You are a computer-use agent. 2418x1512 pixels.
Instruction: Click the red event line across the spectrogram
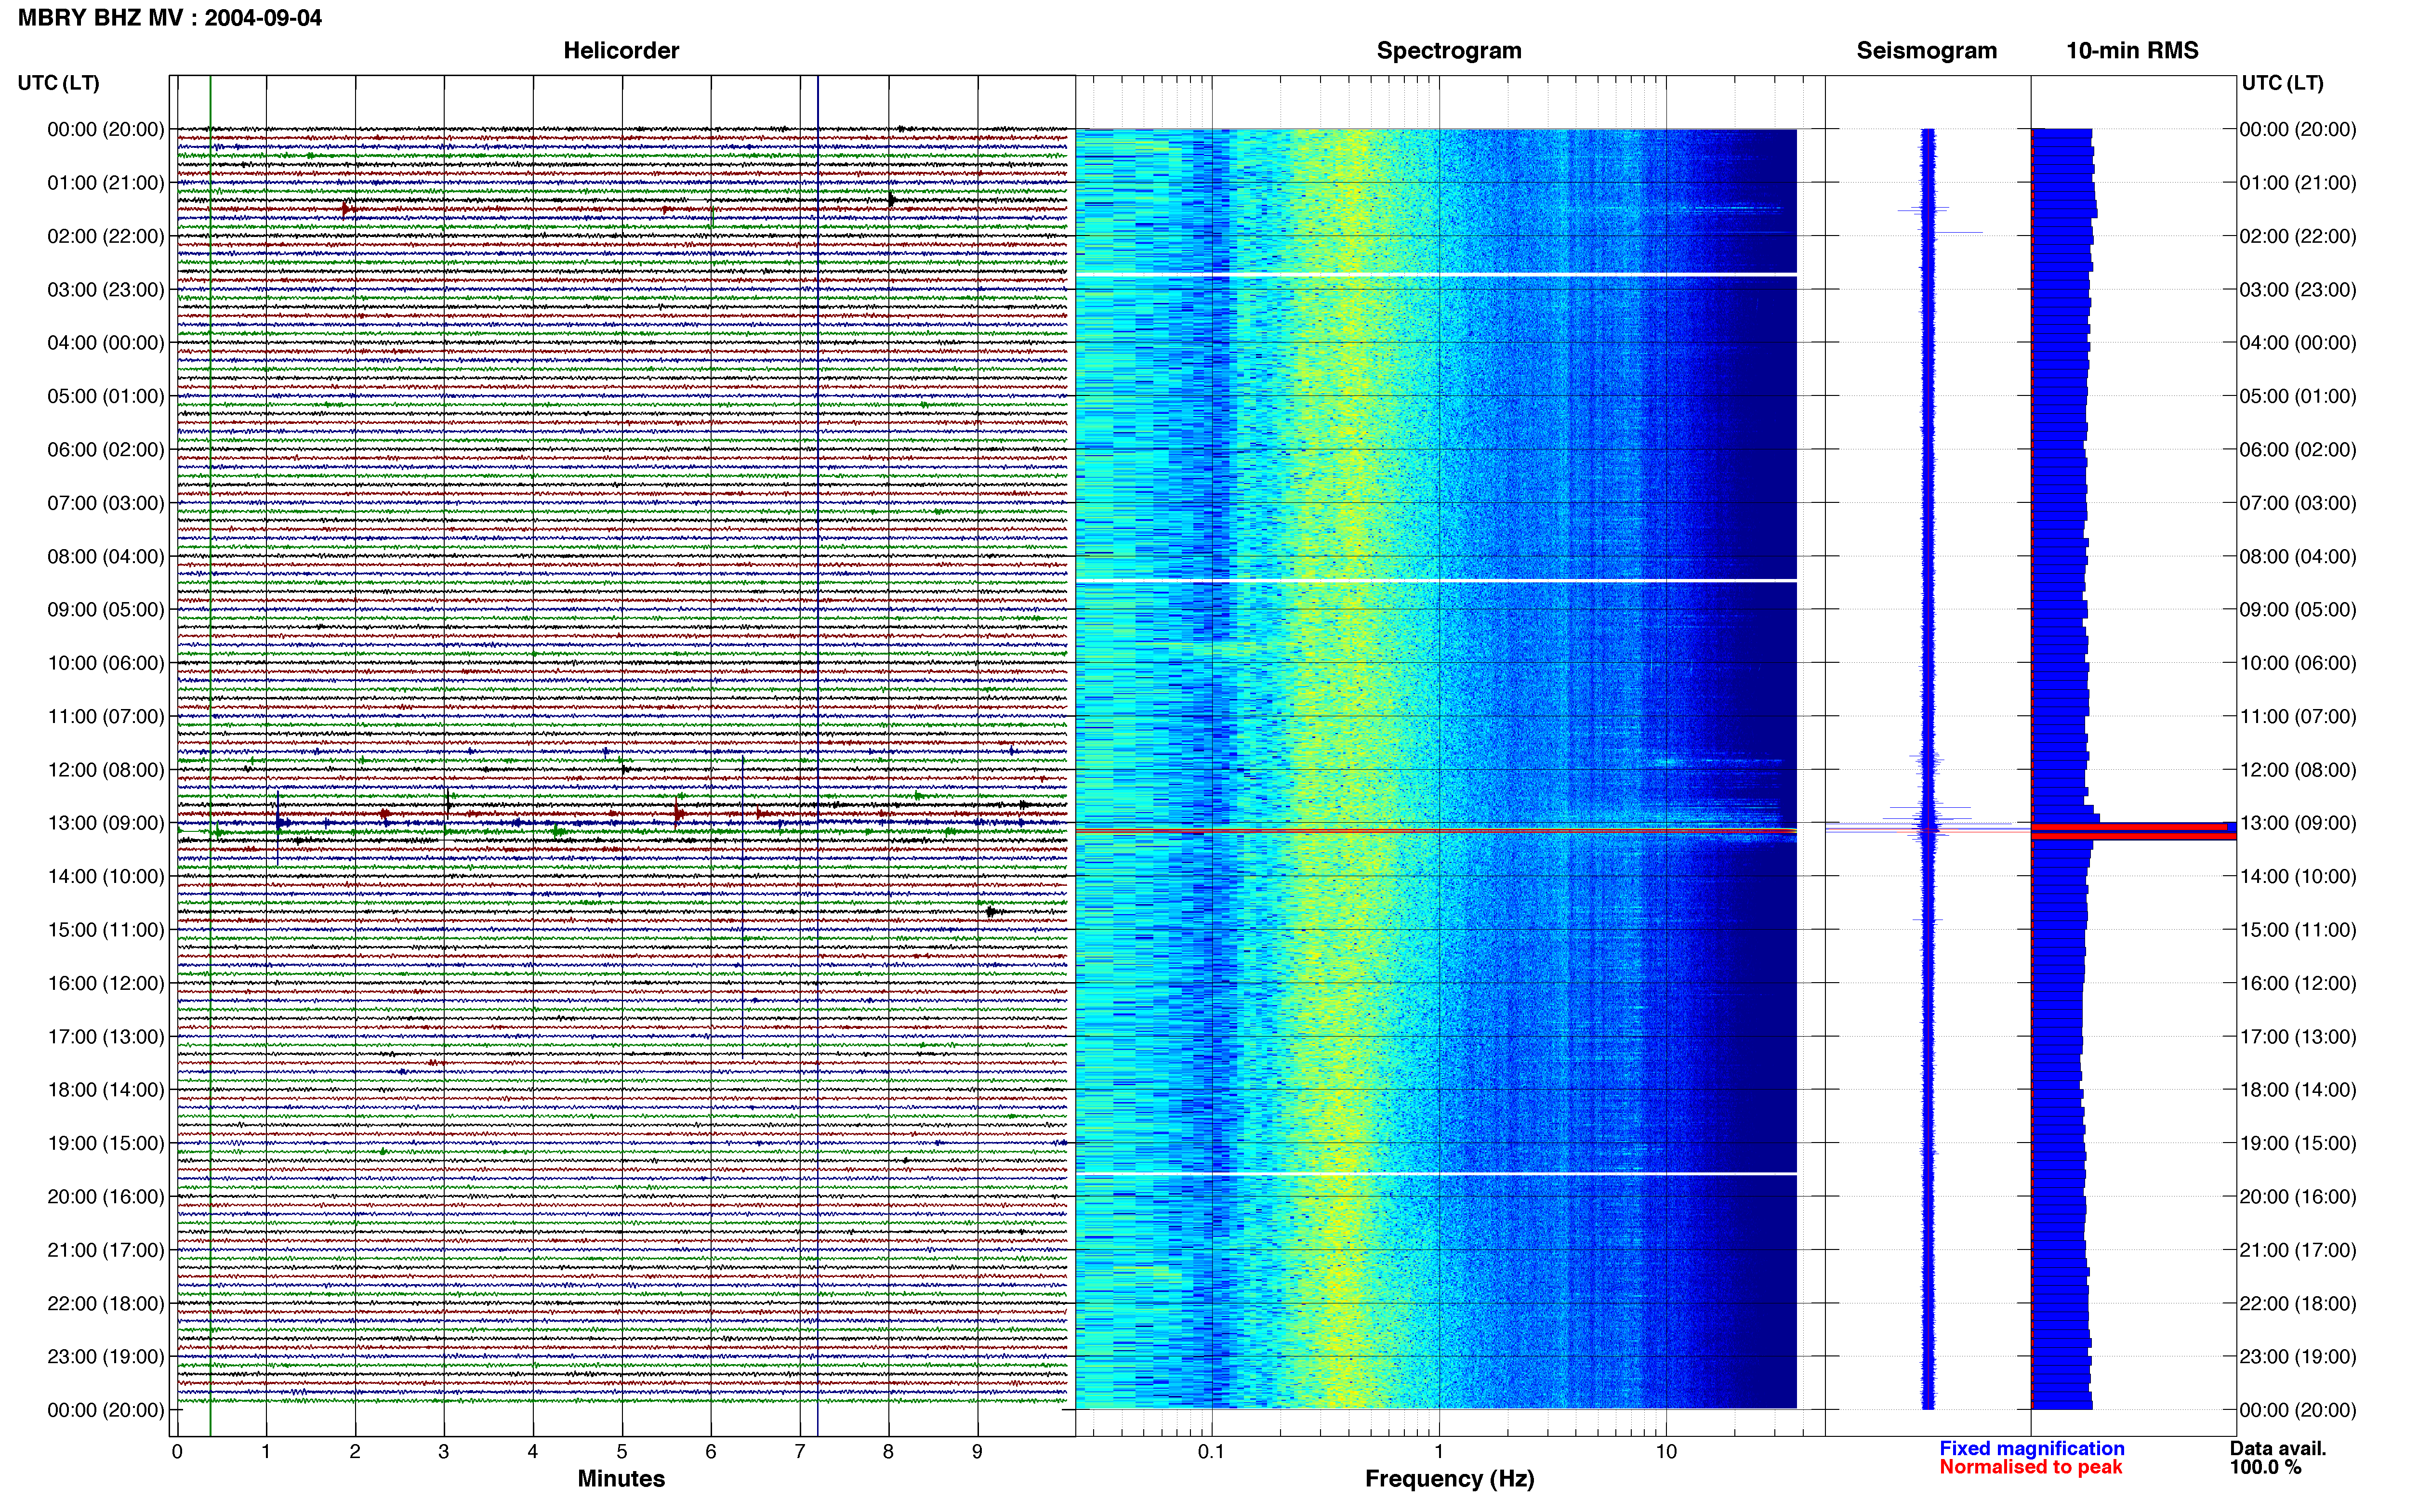pos(1436,830)
